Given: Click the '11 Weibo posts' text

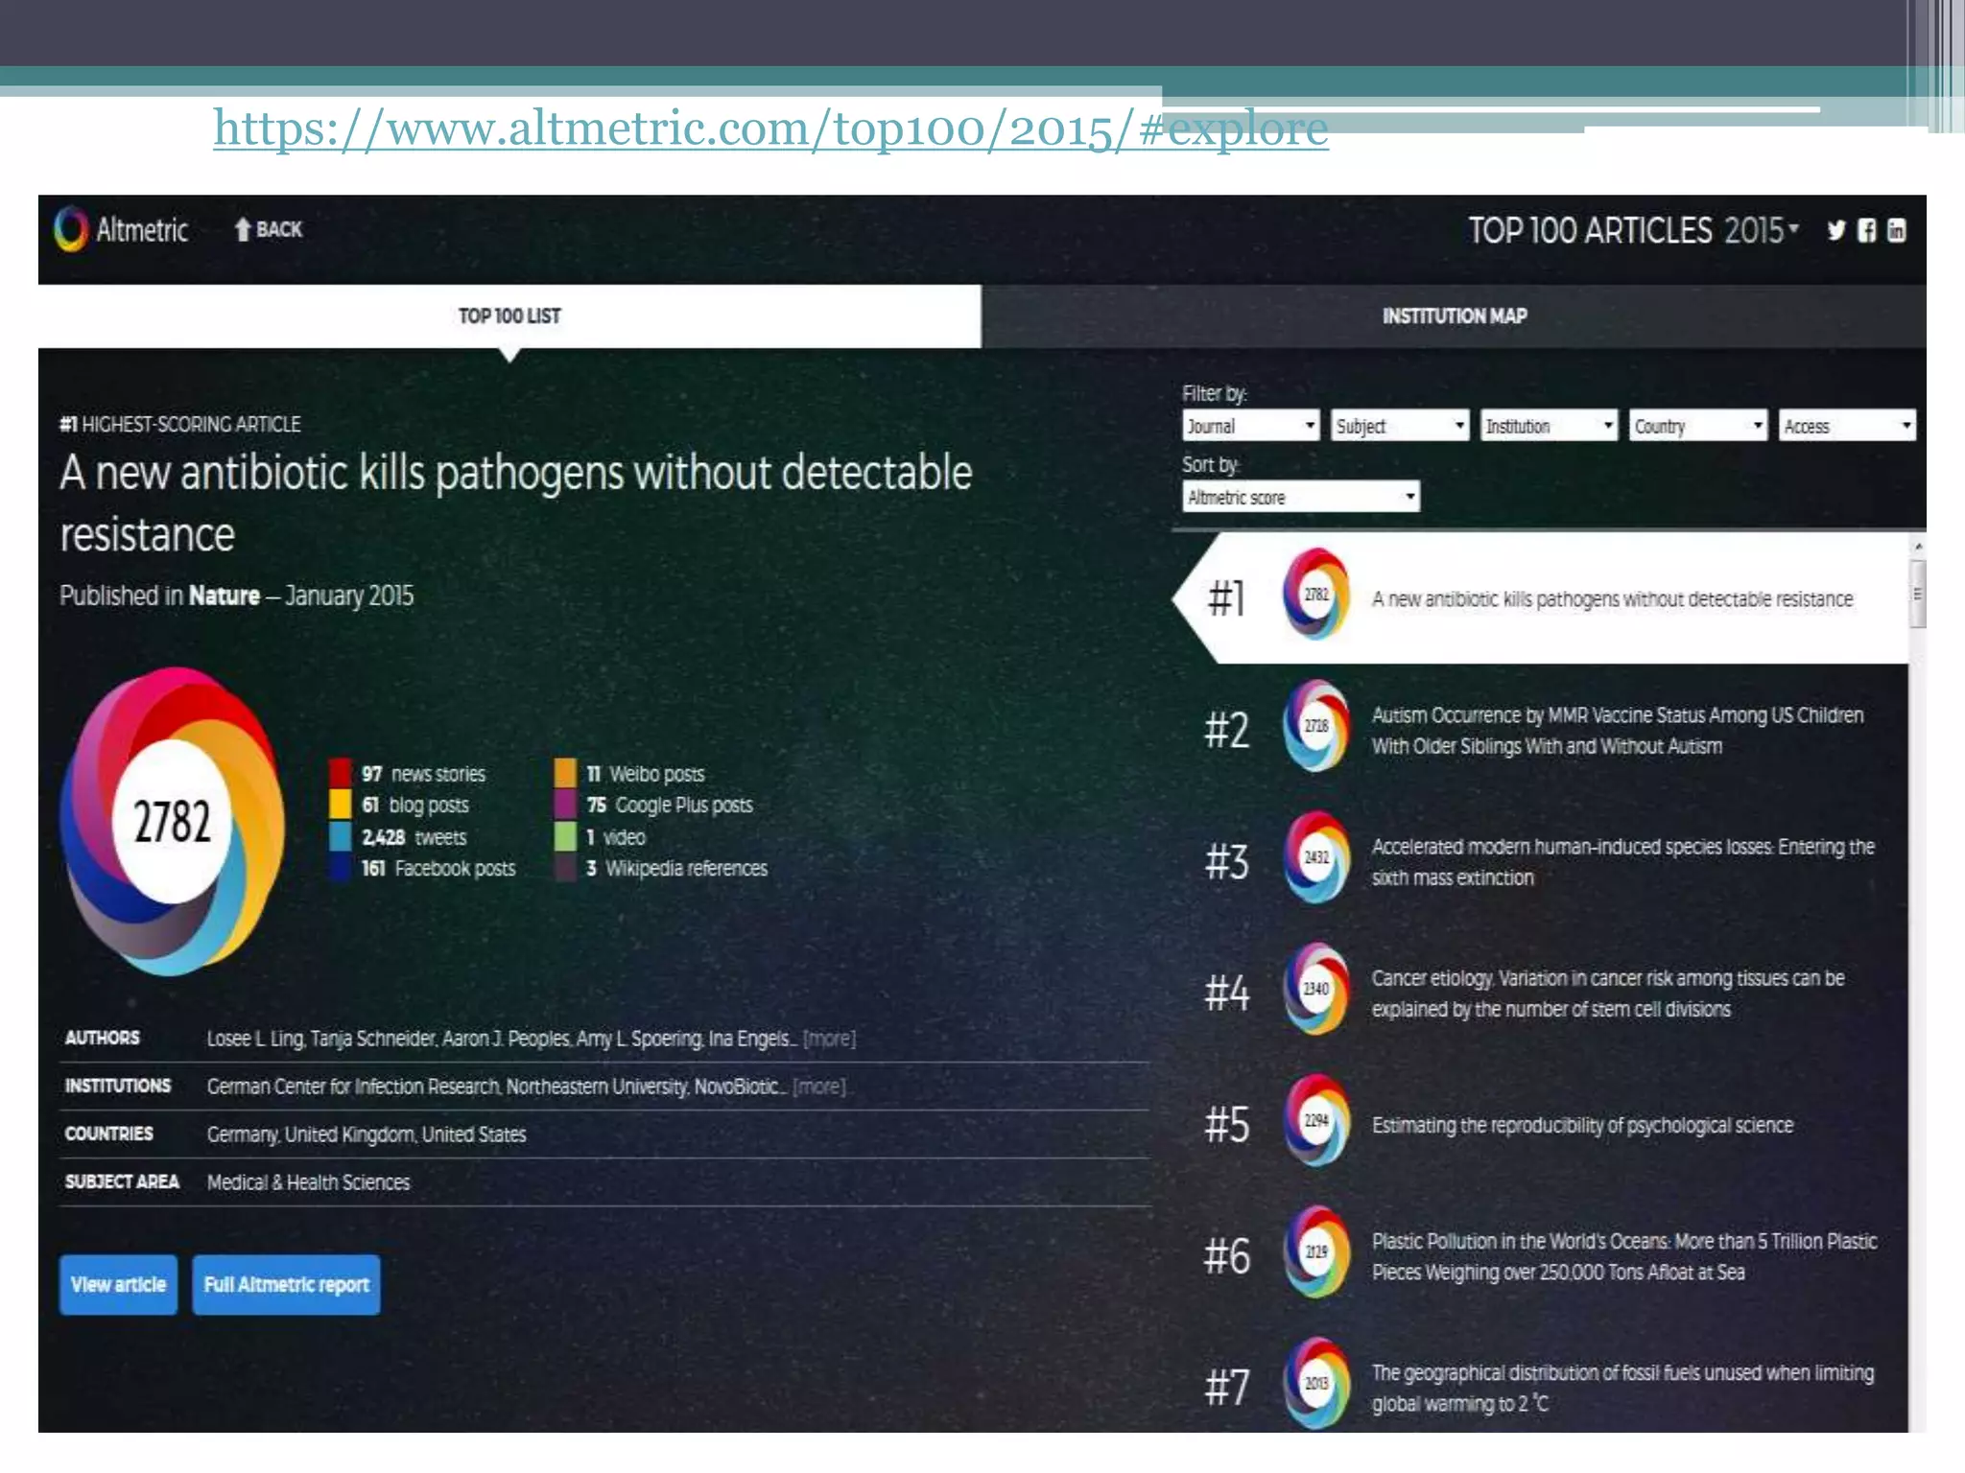Looking at the screenshot, I should pos(645,774).
